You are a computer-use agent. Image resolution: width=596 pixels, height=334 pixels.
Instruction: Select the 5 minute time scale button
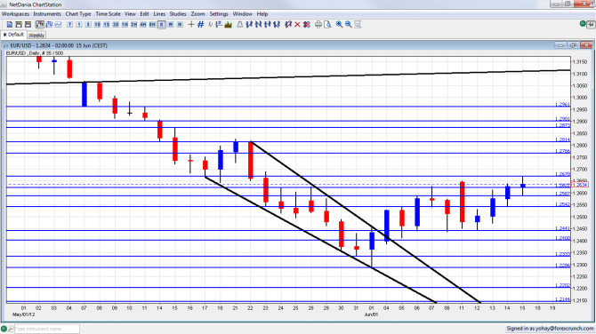(x=88, y=24)
